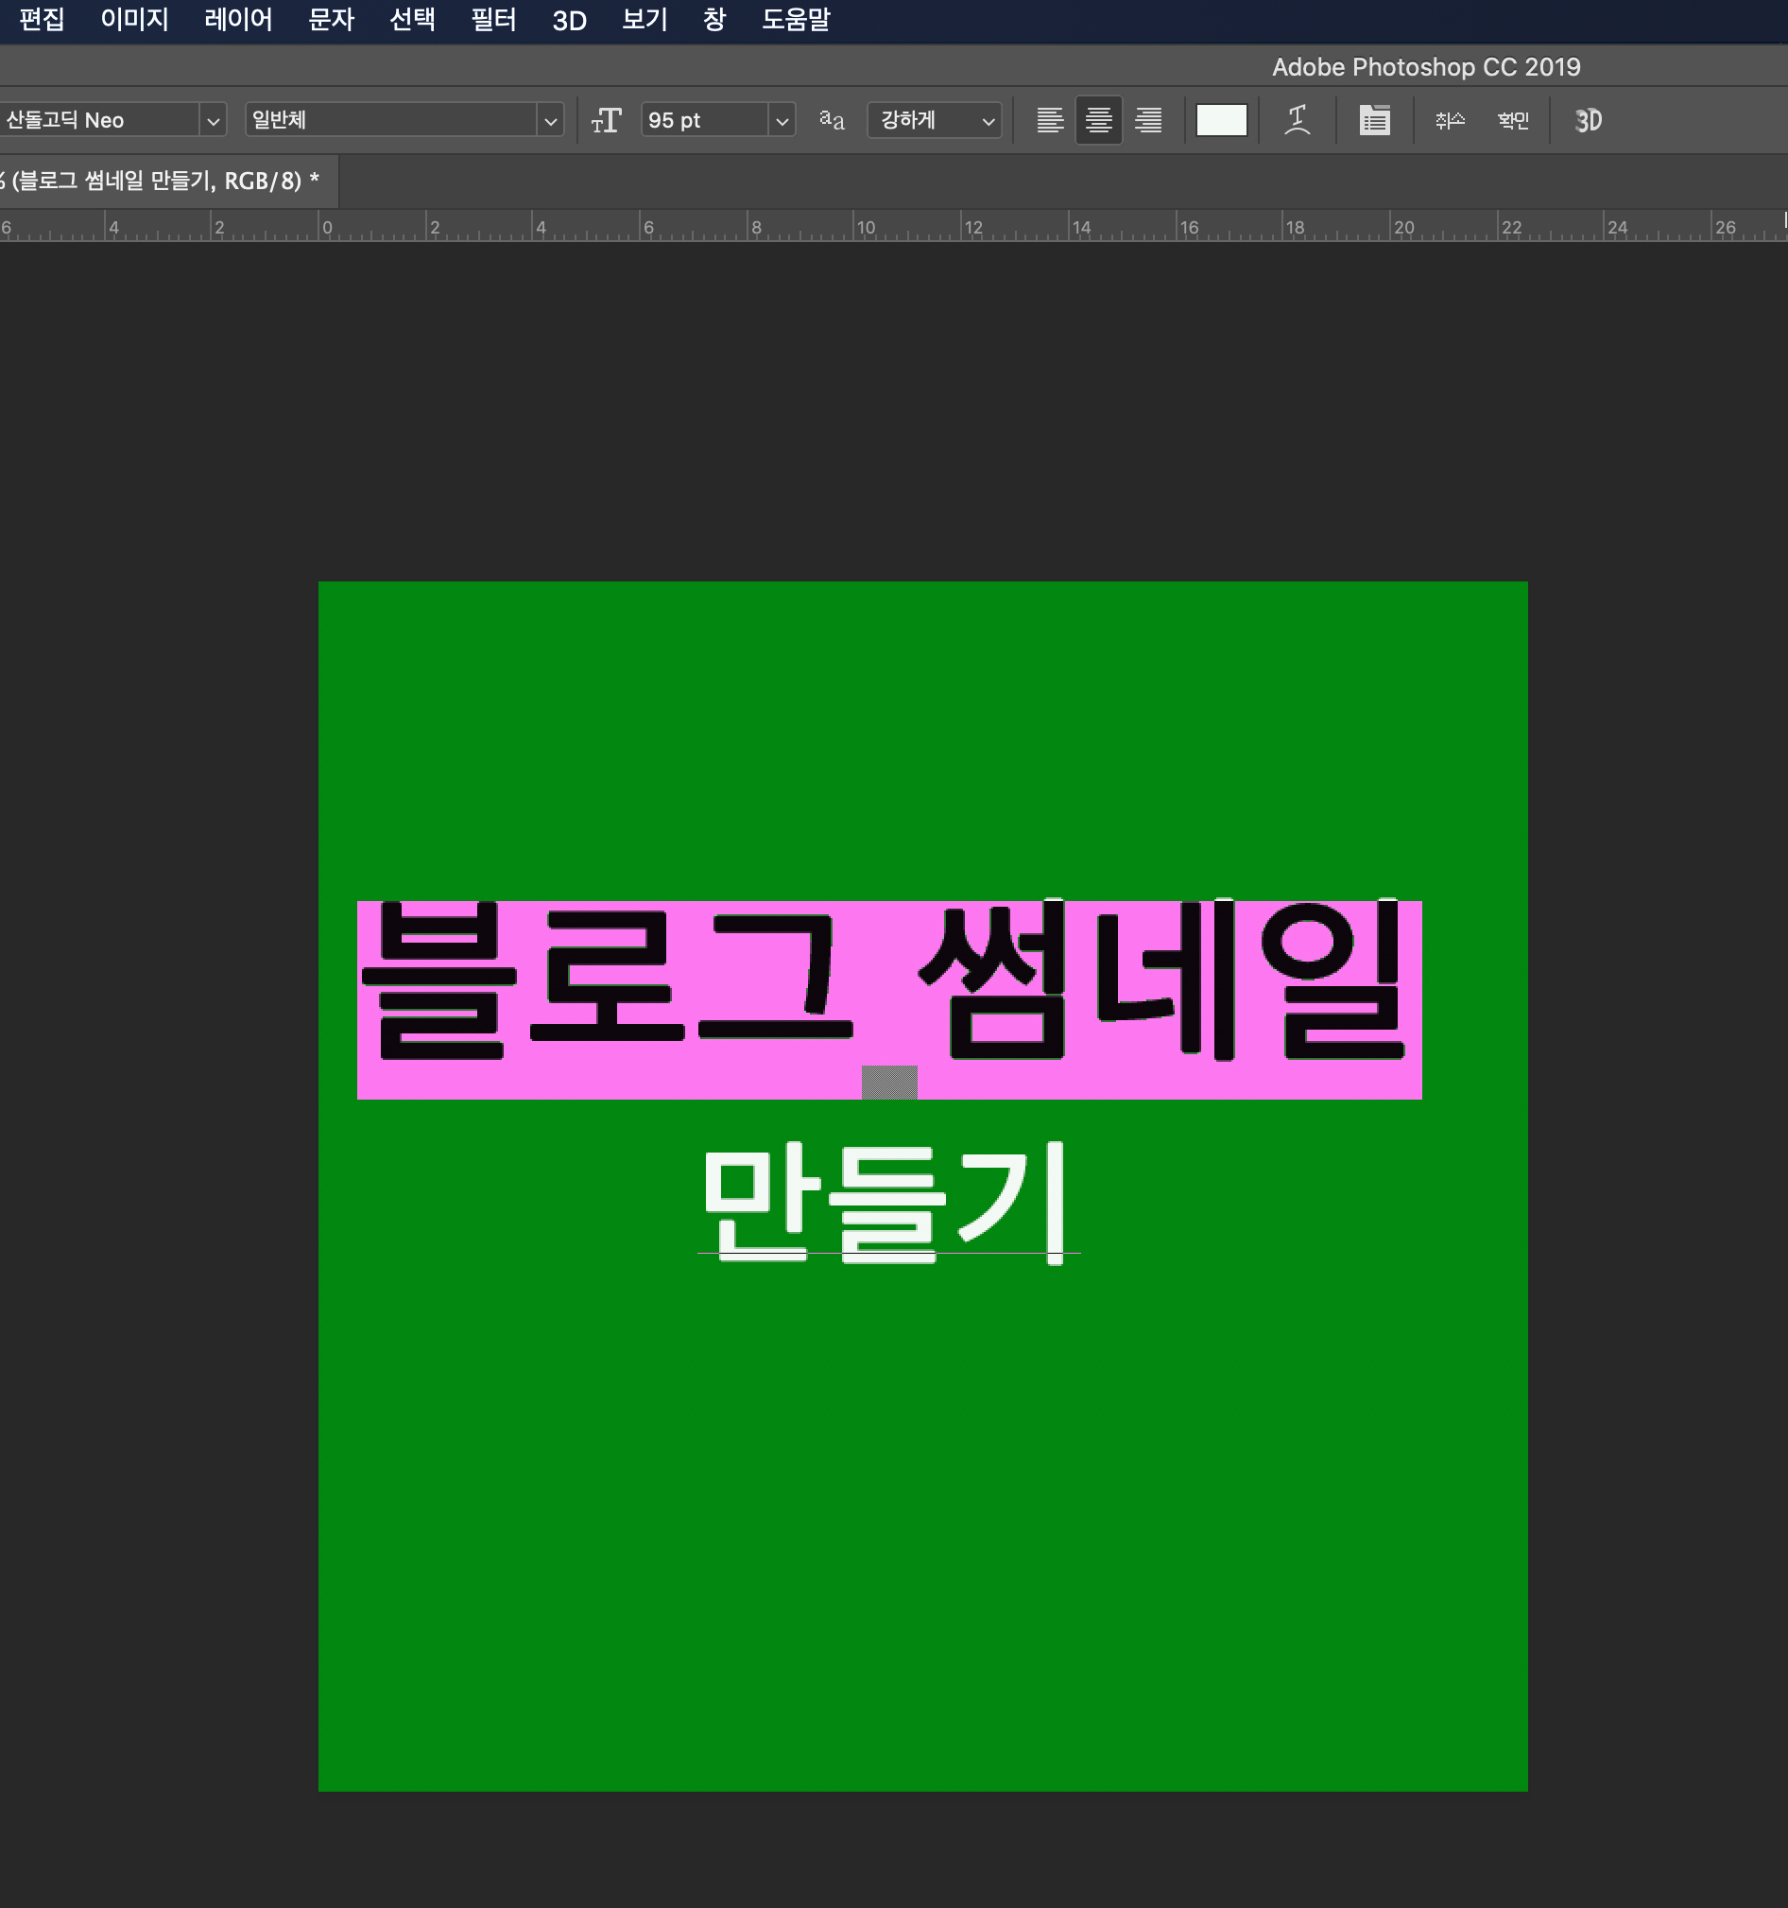Open the 보기 menu

pos(645,19)
